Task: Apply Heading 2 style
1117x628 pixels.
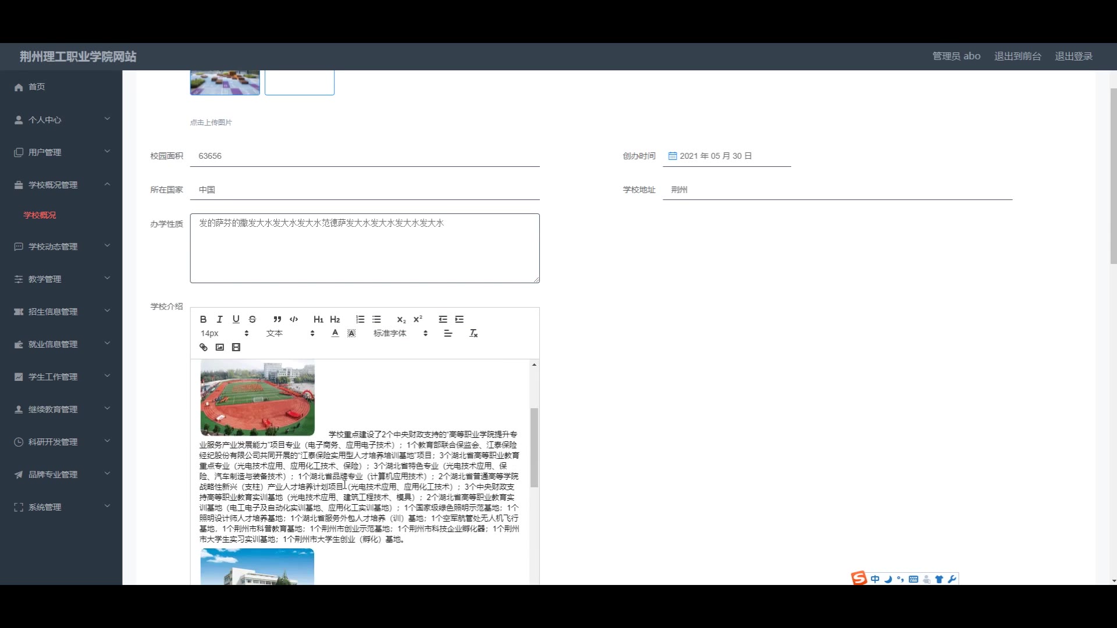Action: pyautogui.click(x=335, y=319)
